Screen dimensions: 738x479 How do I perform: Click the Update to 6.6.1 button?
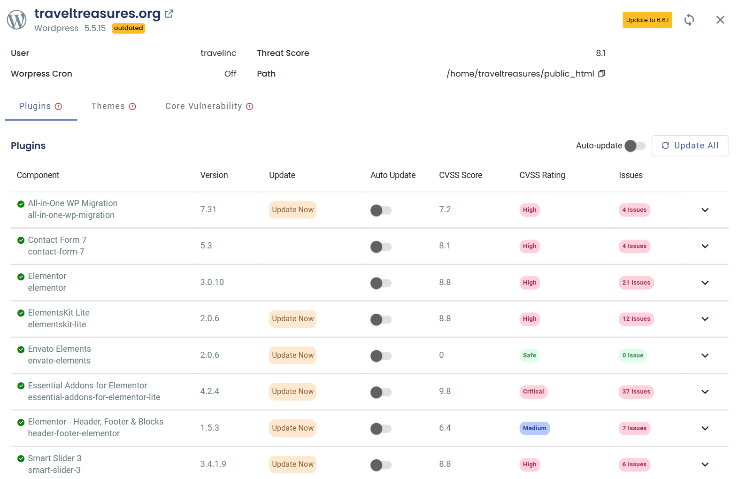tap(647, 20)
